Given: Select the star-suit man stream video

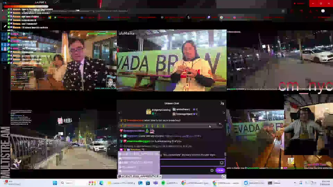Looking at the screenshot, I should (x=64, y=61).
